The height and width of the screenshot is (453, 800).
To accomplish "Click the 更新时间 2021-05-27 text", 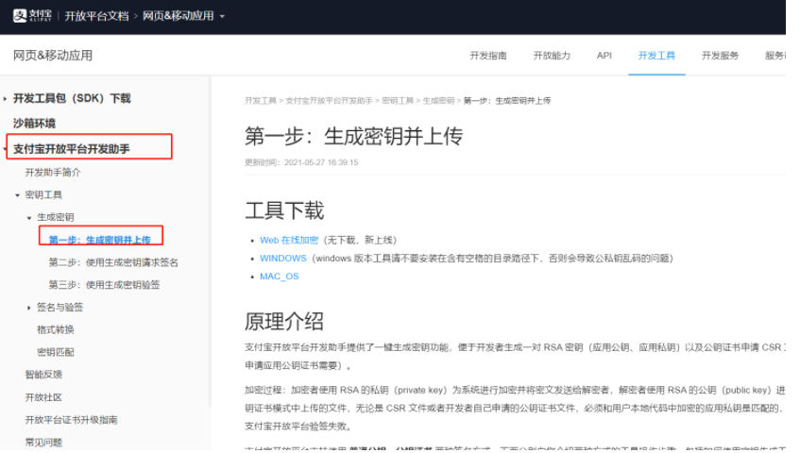I will click(x=301, y=162).
